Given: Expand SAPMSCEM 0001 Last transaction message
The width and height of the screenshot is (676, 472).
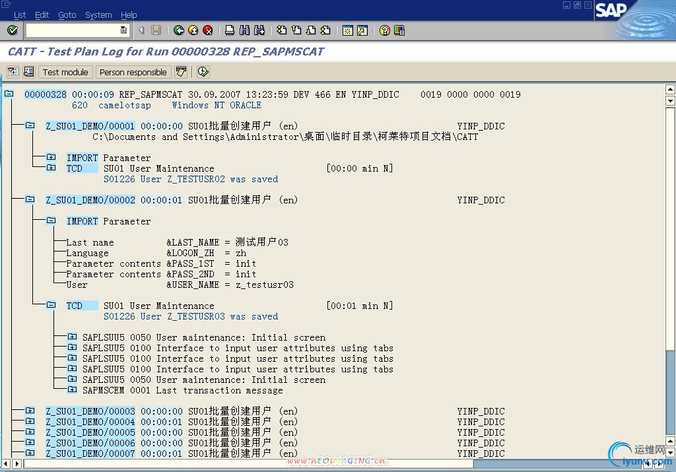Looking at the screenshot, I should pyautogui.click(x=72, y=389).
